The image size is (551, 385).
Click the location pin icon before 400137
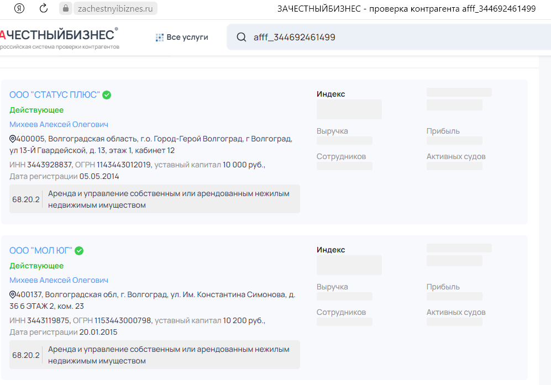tap(13, 295)
